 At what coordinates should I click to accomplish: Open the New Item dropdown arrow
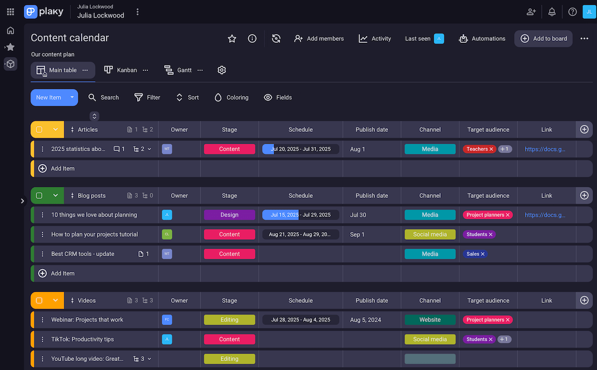[72, 97]
